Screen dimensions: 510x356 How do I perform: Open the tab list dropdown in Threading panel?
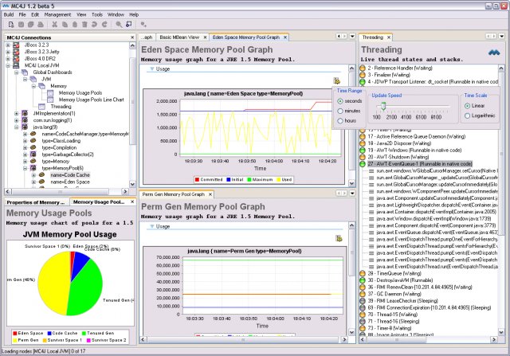point(501,36)
